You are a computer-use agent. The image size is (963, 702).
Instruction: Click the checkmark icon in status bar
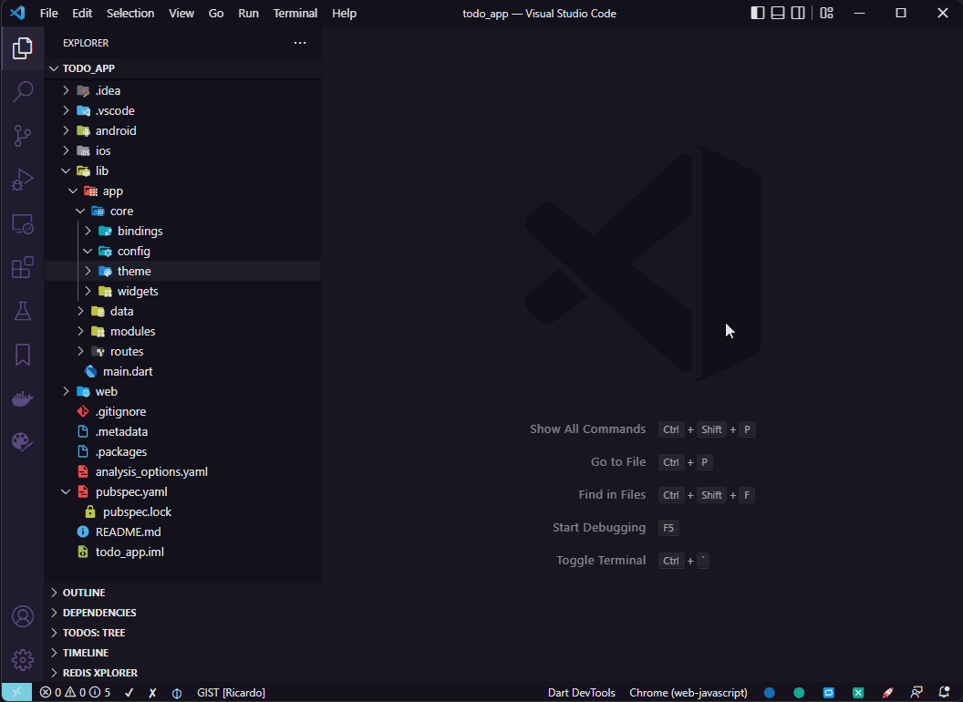click(x=129, y=692)
